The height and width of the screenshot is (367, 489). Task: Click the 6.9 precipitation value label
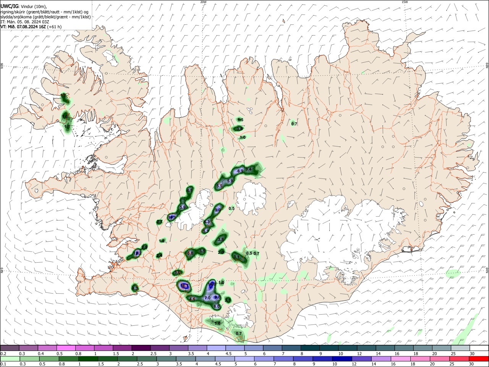tap(240, 171)
